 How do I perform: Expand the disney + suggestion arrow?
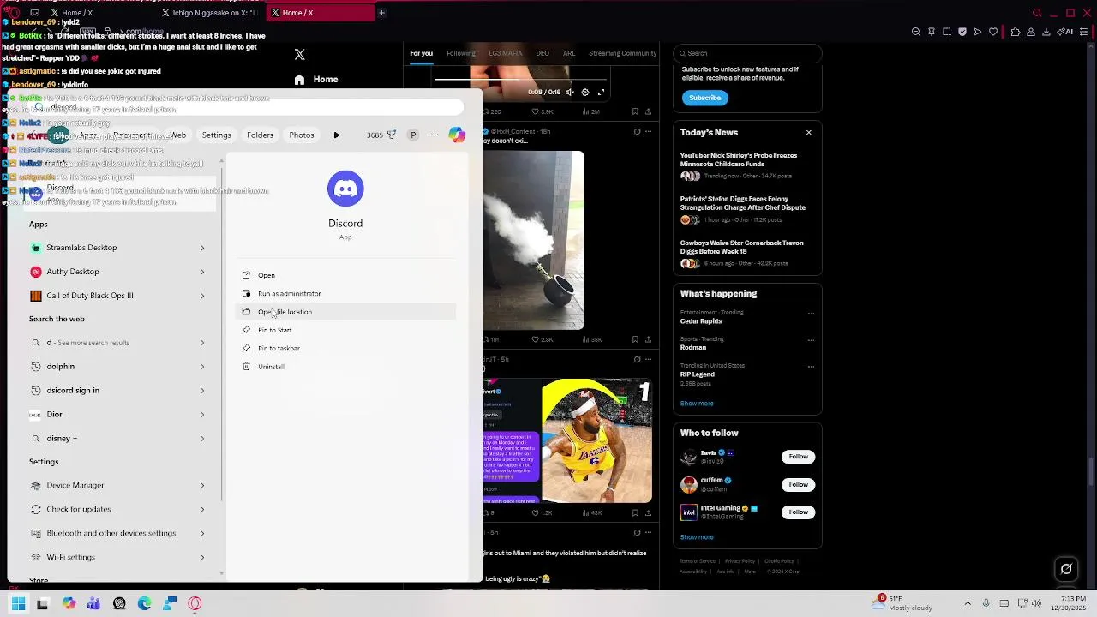[202, 439]
